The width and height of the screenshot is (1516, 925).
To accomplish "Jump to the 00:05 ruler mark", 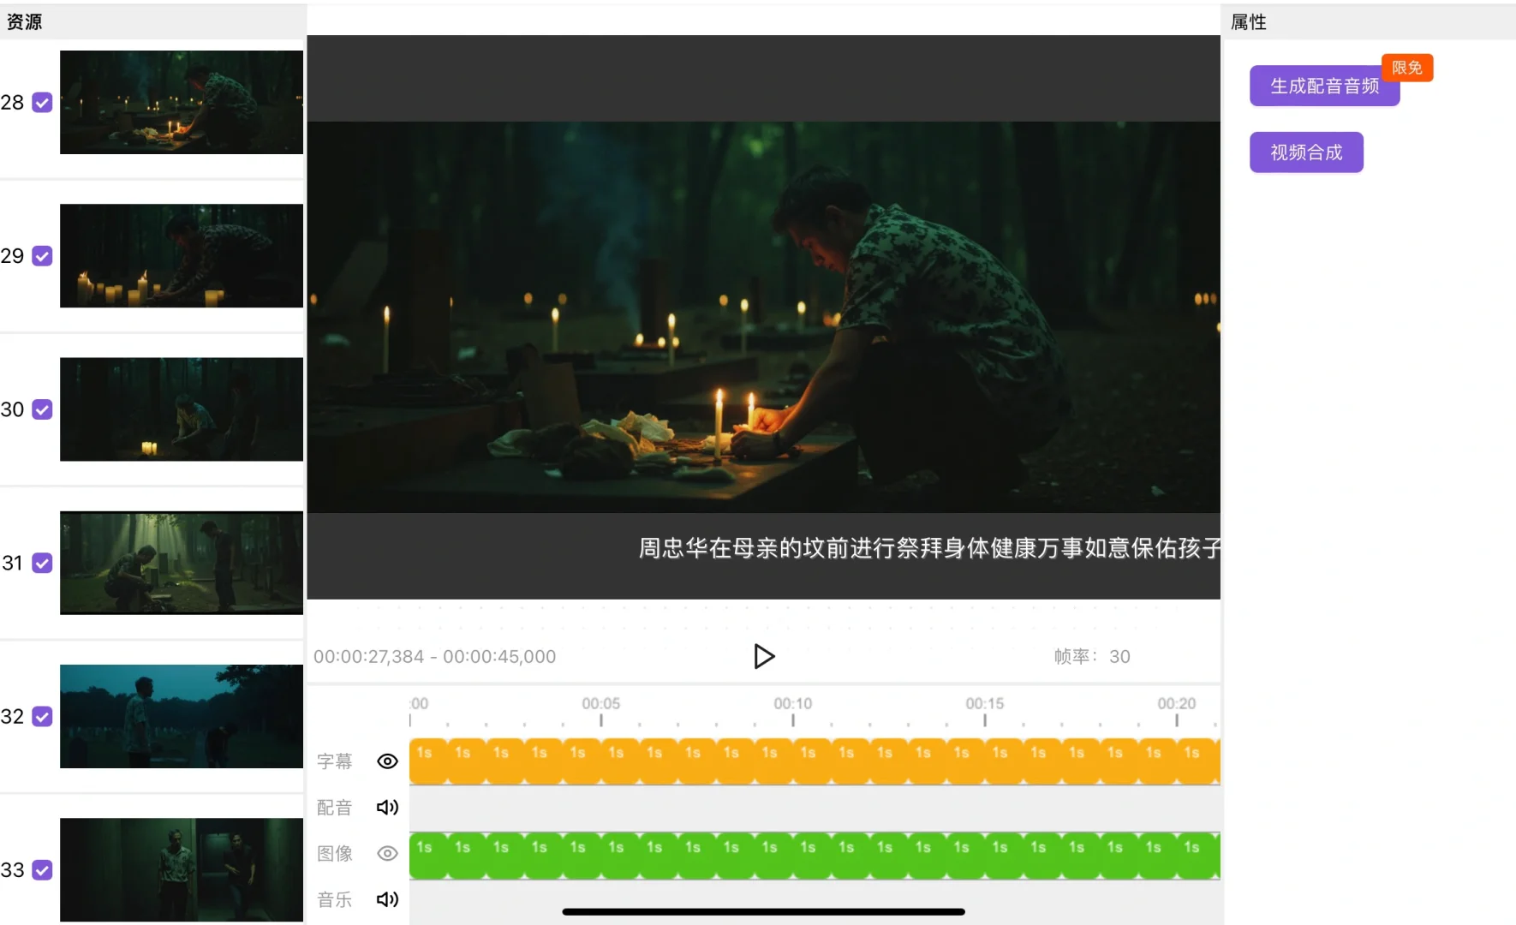I will [x=601, y=704].
